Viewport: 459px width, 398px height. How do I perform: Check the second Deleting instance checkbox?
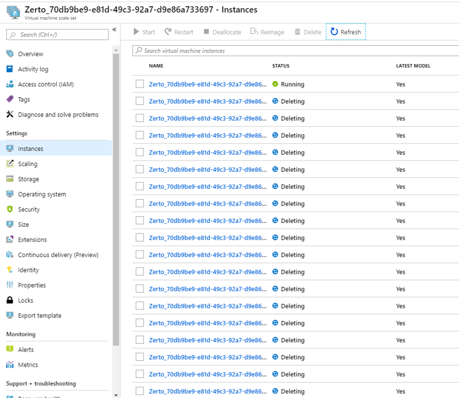click(x=140, y=118)
